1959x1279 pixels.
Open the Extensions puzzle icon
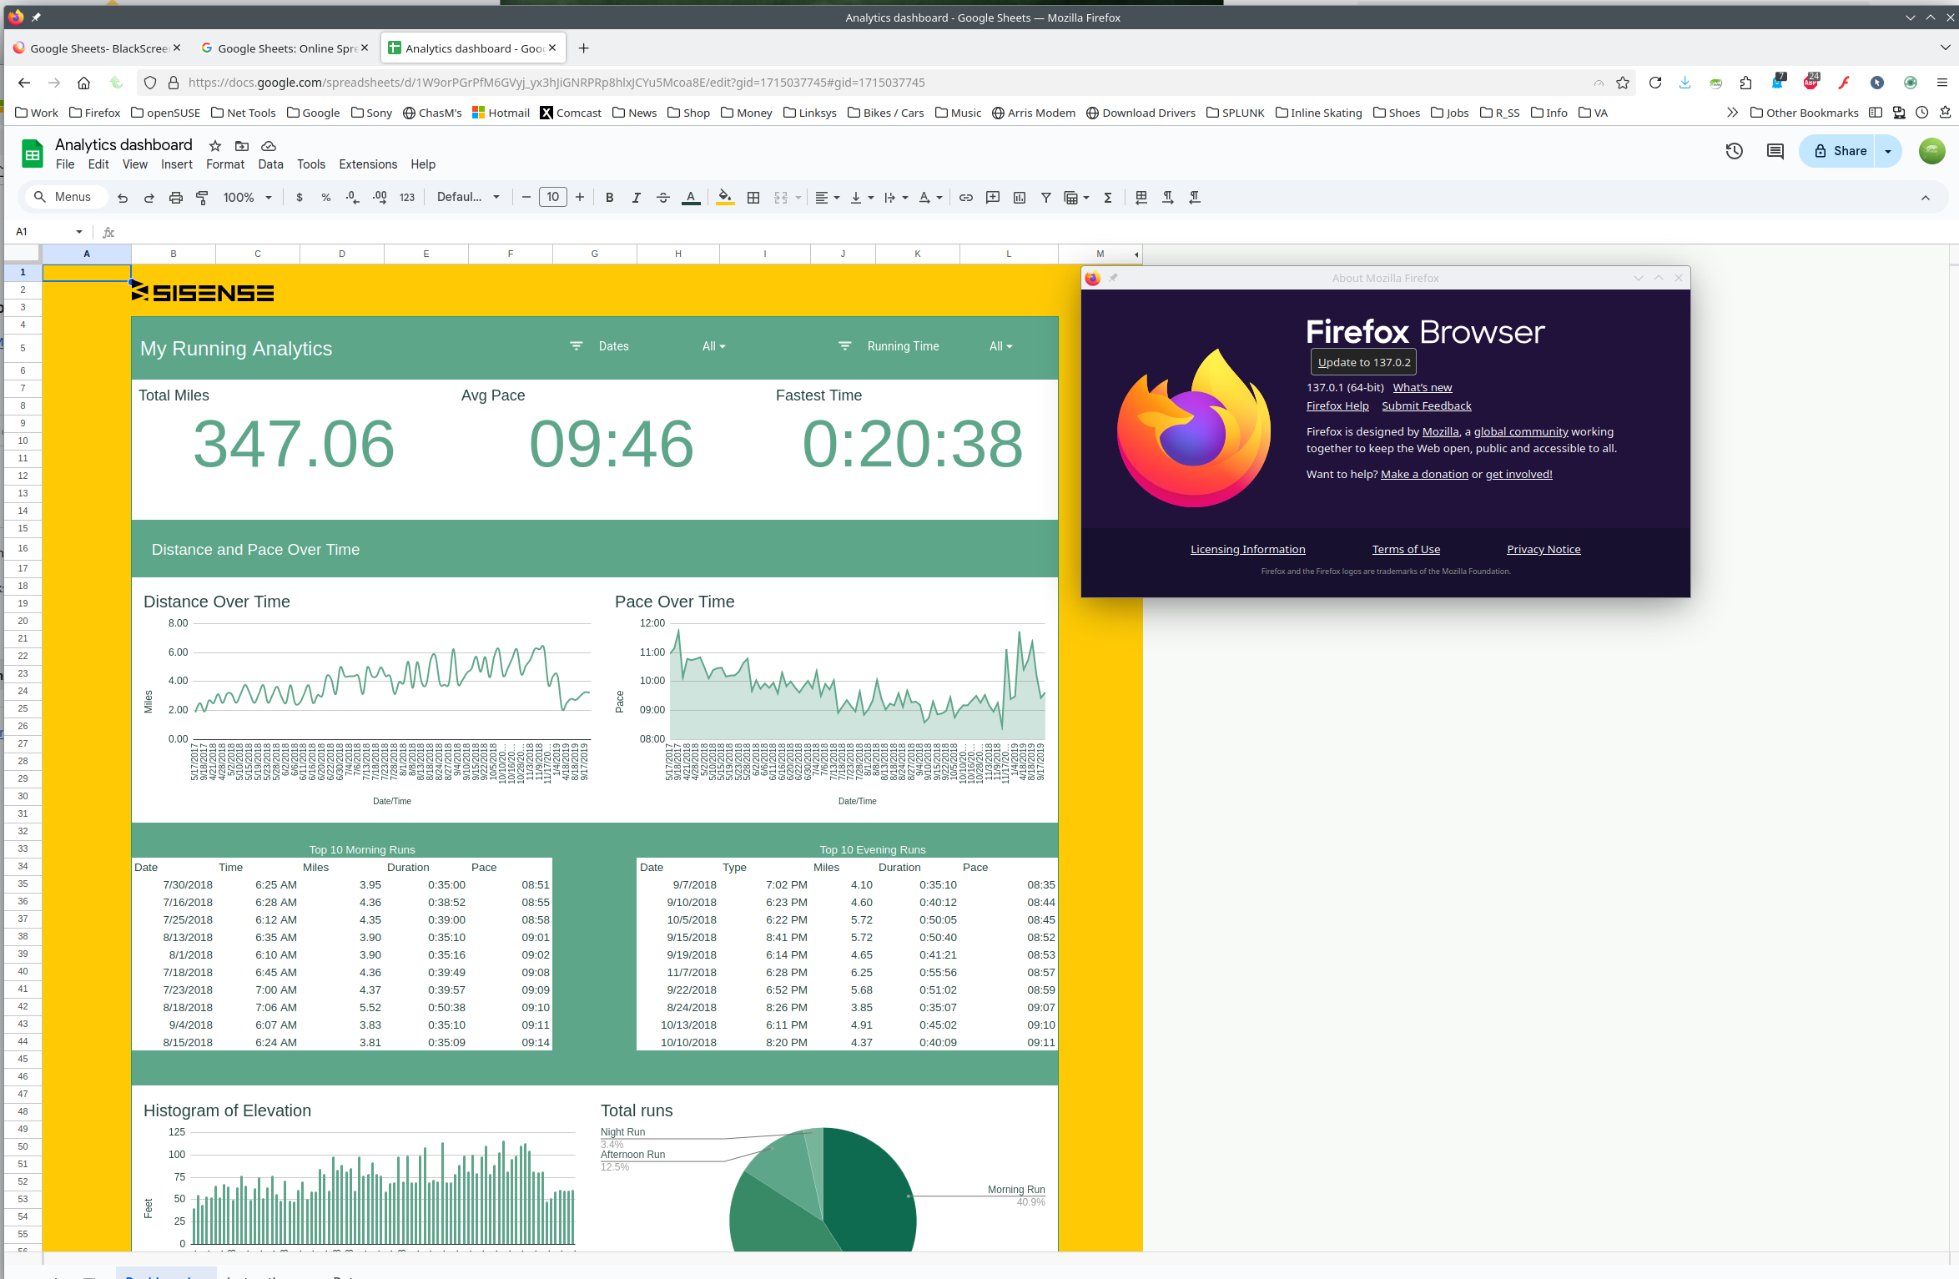pos(1746,83)
